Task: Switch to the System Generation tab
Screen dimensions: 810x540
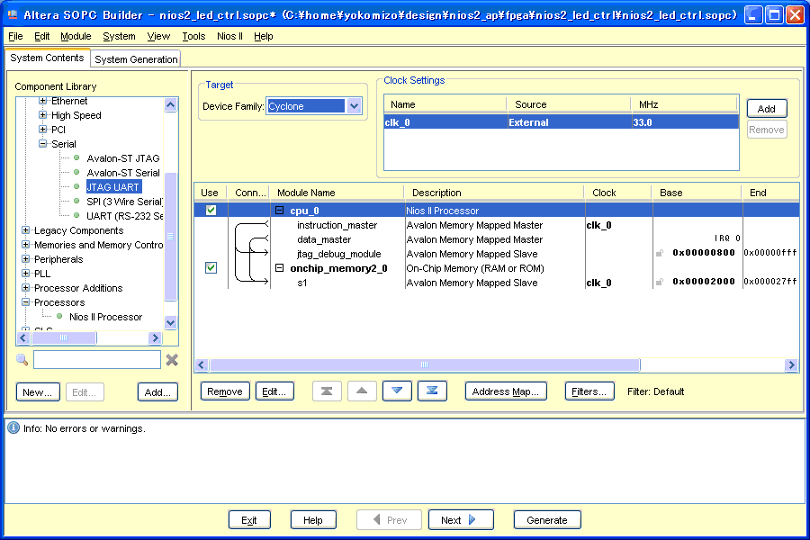Action: point(136,58)
